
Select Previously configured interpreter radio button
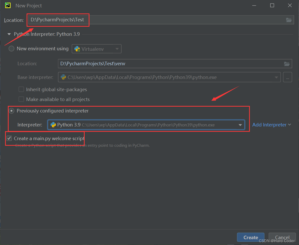point(11,111)
